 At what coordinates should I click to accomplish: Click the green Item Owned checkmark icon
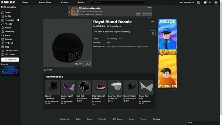click(108, 26)
